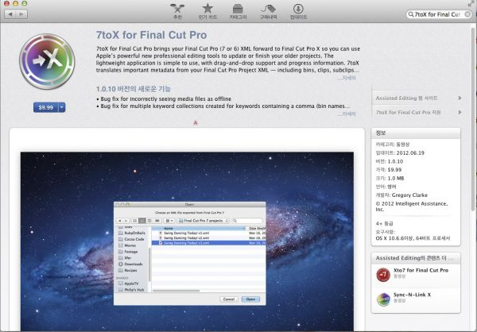Click the Assisted Editing website chevron arrow
477x332 pixels.
click(x=460, y=98)
